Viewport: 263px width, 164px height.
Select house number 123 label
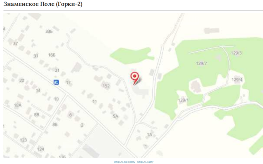(x=23, y=140)
